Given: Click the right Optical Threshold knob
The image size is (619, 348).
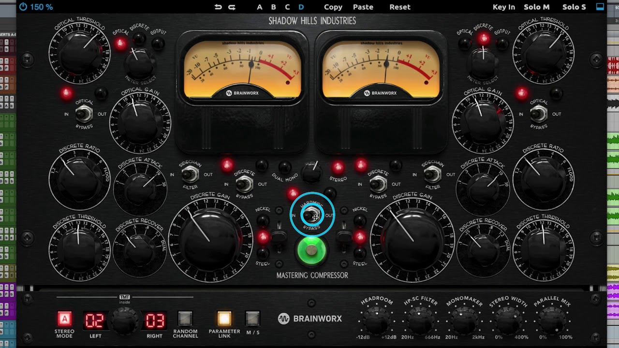Looking at the screenshot, I should pos(544,53).
